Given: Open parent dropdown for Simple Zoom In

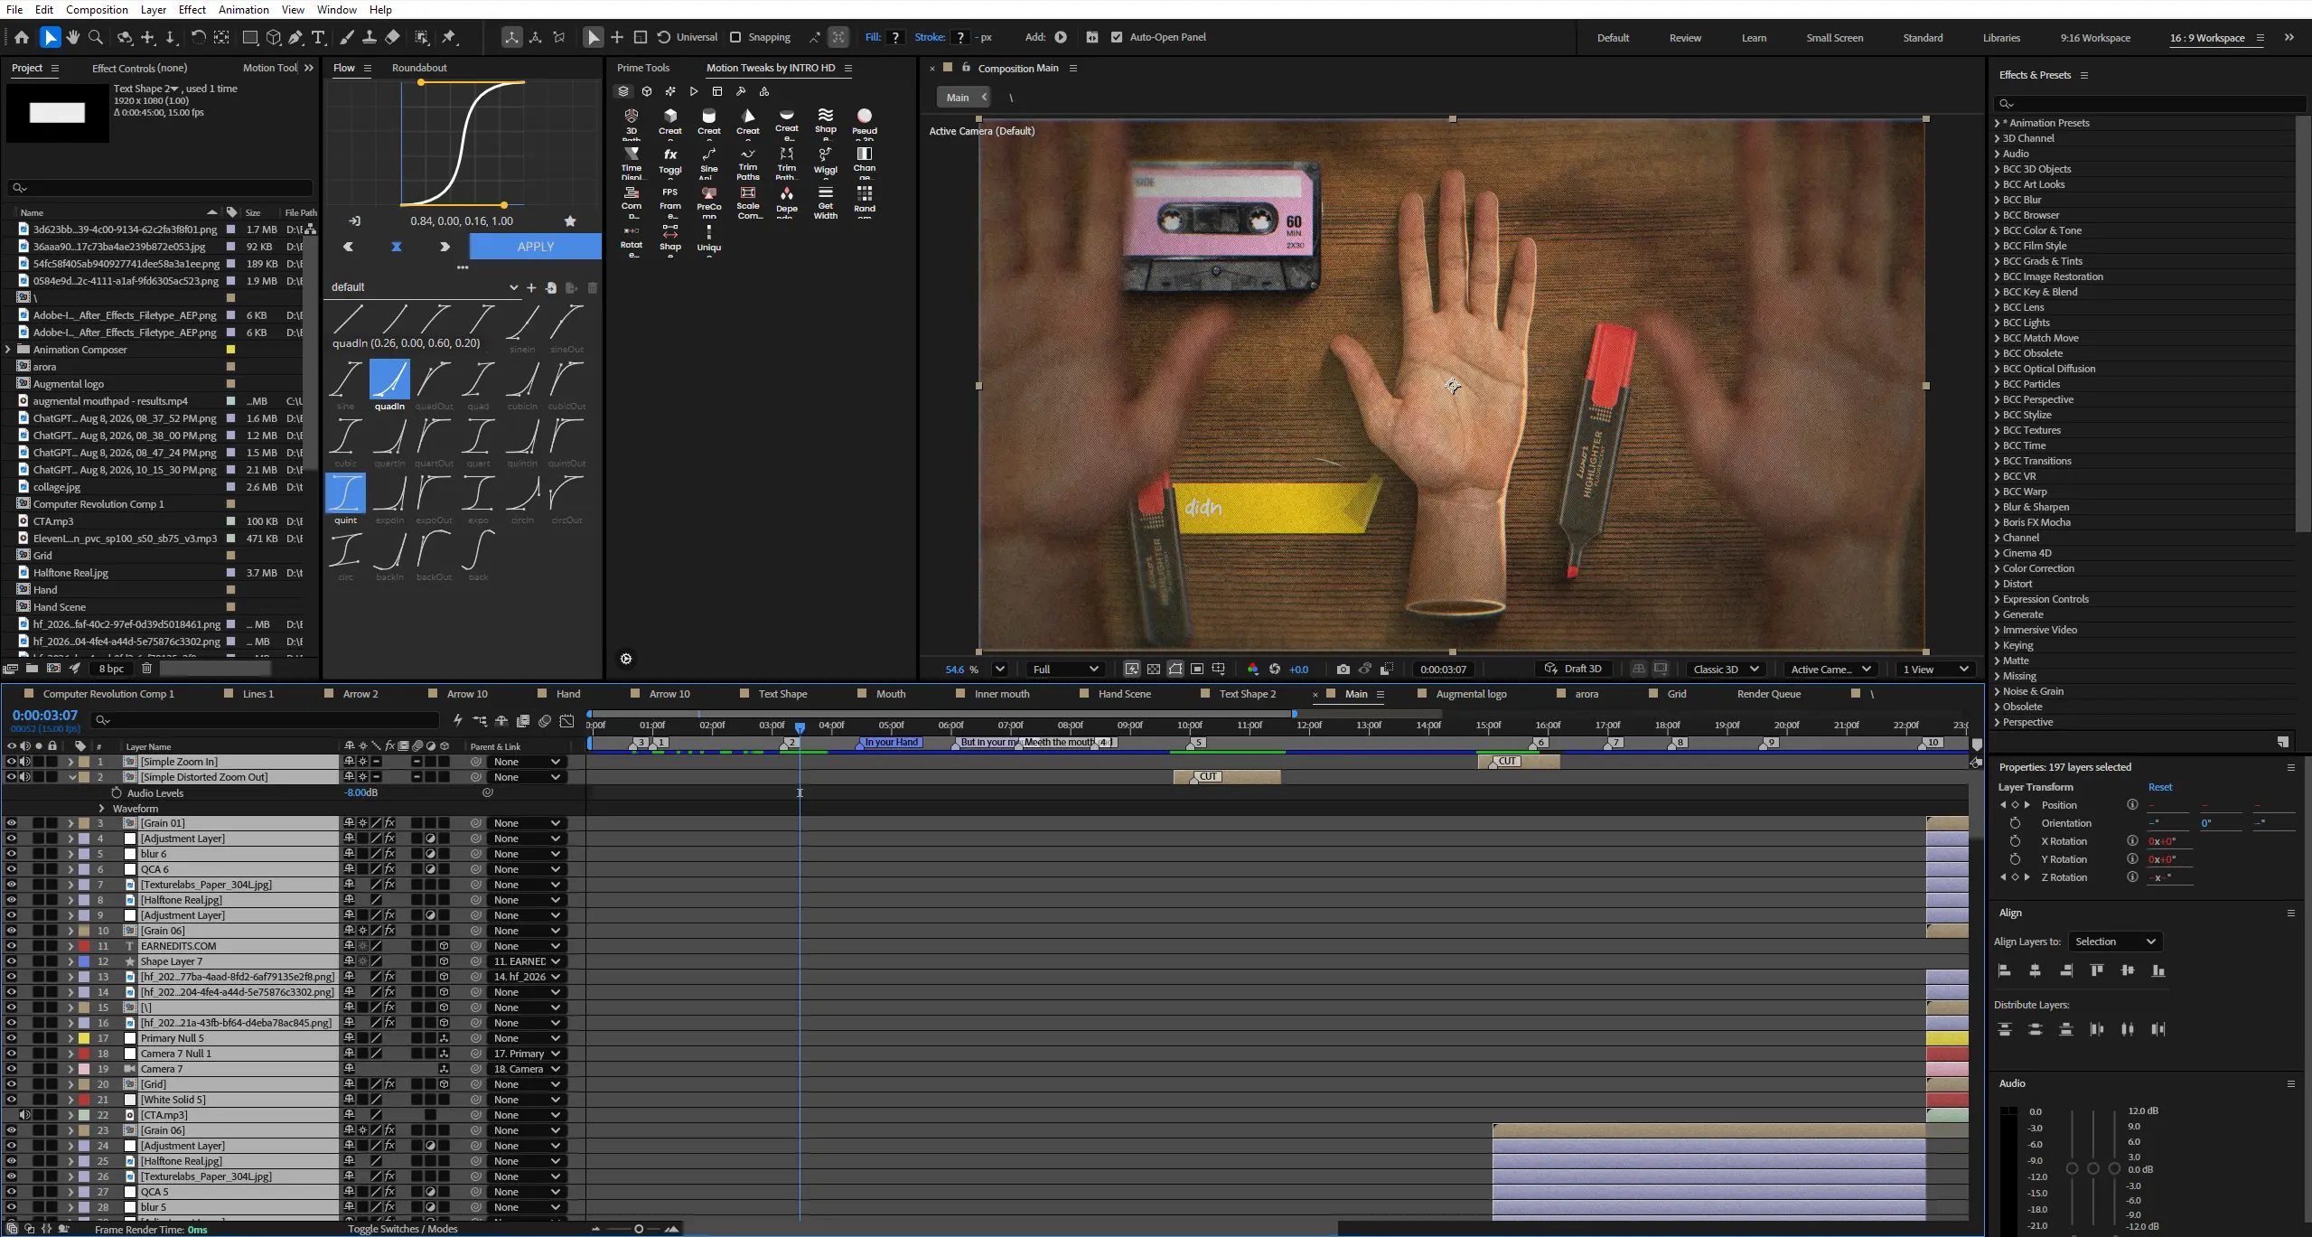Looking at the screenshot, I should click(x=527, y=762).
